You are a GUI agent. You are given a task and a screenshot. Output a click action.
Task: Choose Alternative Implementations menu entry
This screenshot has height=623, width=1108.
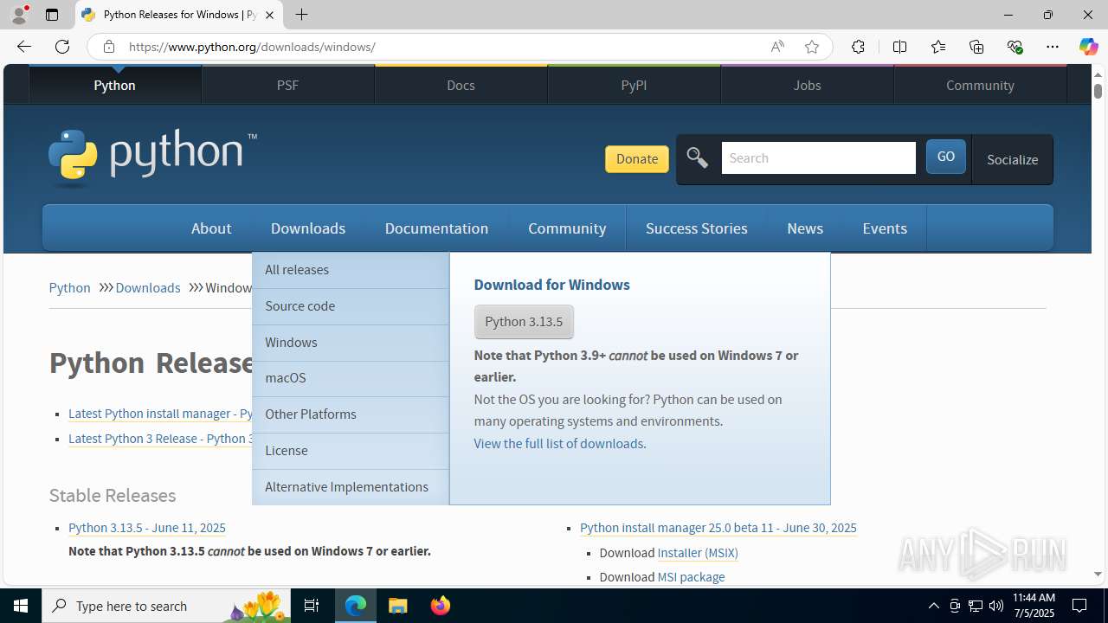click(351, 487)
